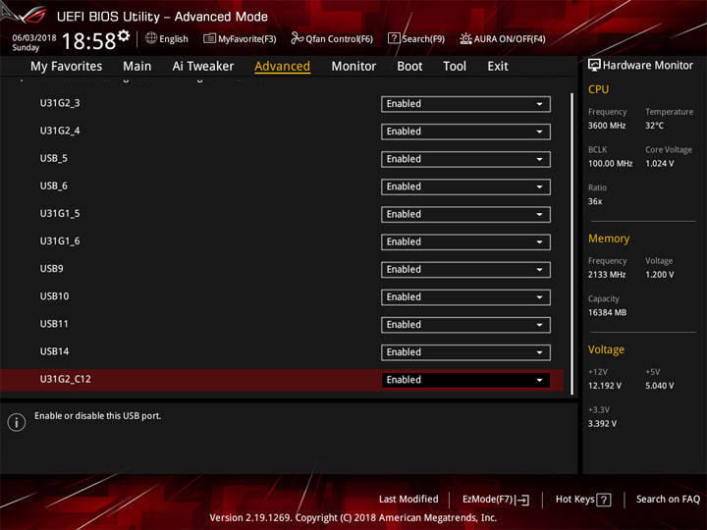The height and width of the screenshot is (530, 707).
Task: Click the memory capacity 16384 MB
Action: [x=607, y=313]
